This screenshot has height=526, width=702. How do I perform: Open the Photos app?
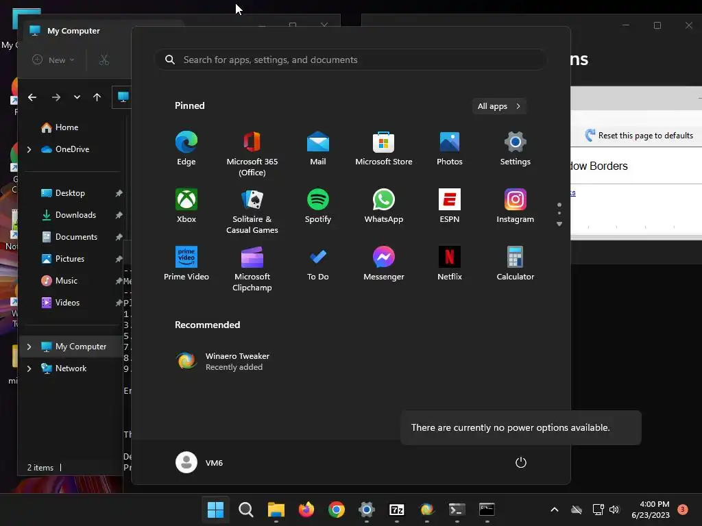450,149
